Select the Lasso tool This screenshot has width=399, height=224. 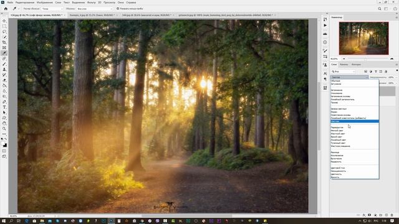(x=4, y=32)
